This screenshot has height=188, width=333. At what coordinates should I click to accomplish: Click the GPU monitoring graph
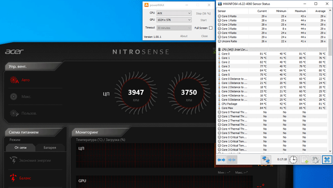point(164,182)
